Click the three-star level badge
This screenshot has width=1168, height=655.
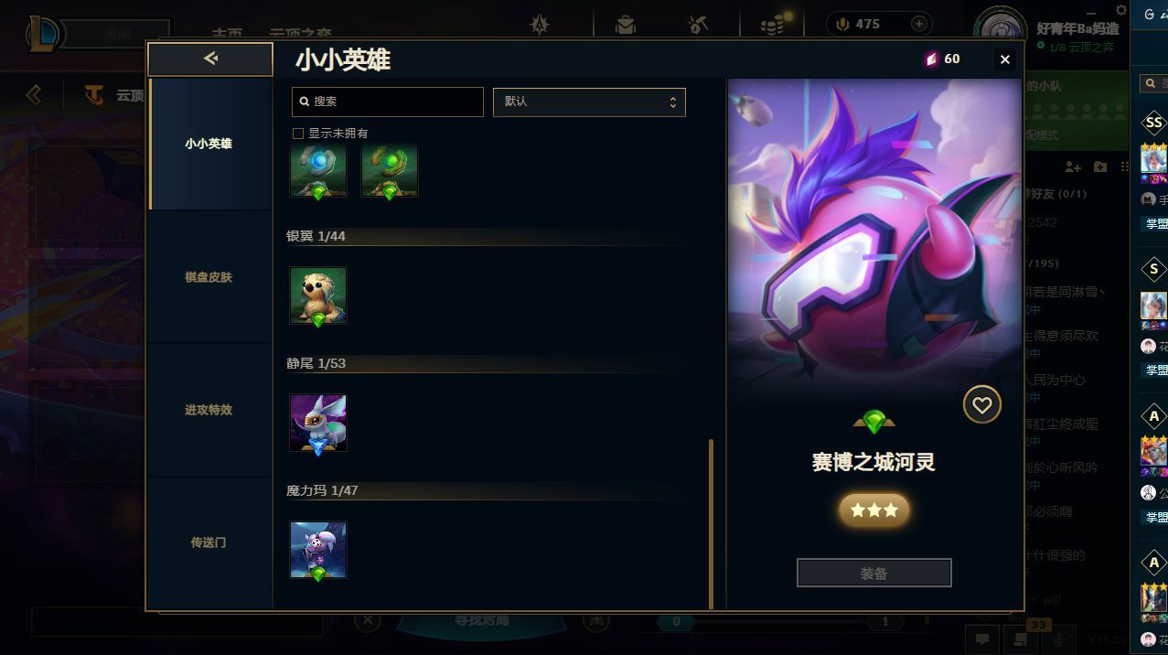(874, 510)
